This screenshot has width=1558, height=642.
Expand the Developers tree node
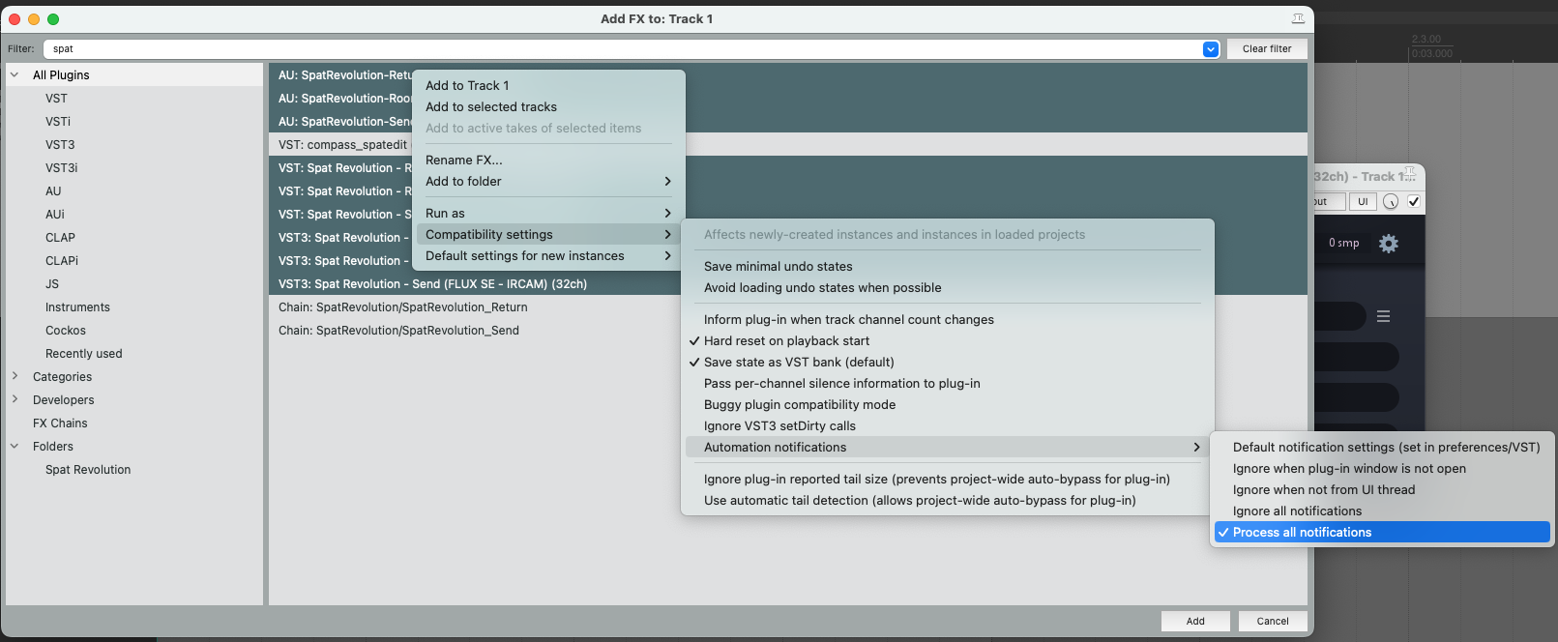pos(15,399)
